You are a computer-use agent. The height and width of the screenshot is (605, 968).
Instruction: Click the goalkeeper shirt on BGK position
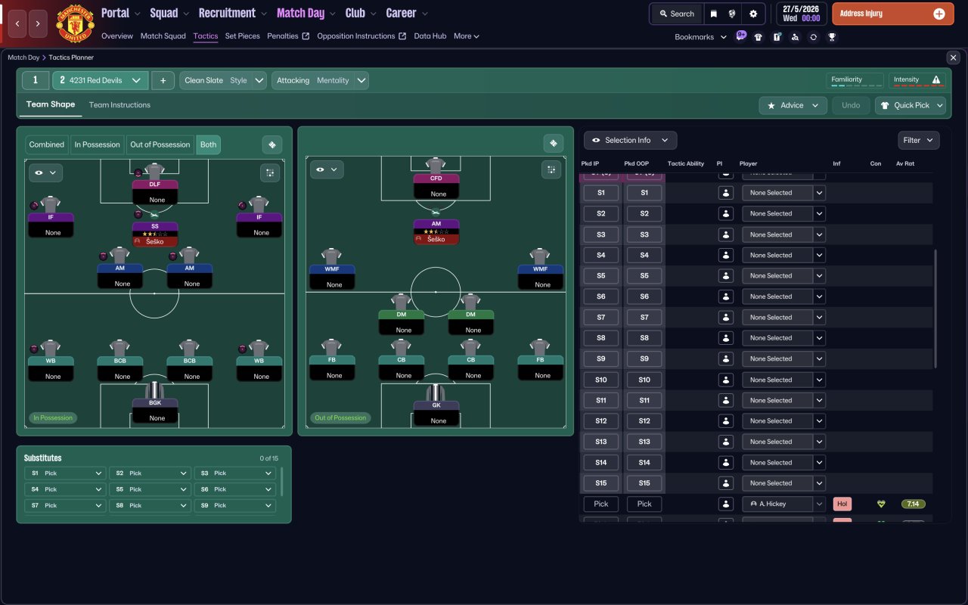[155, 390]
